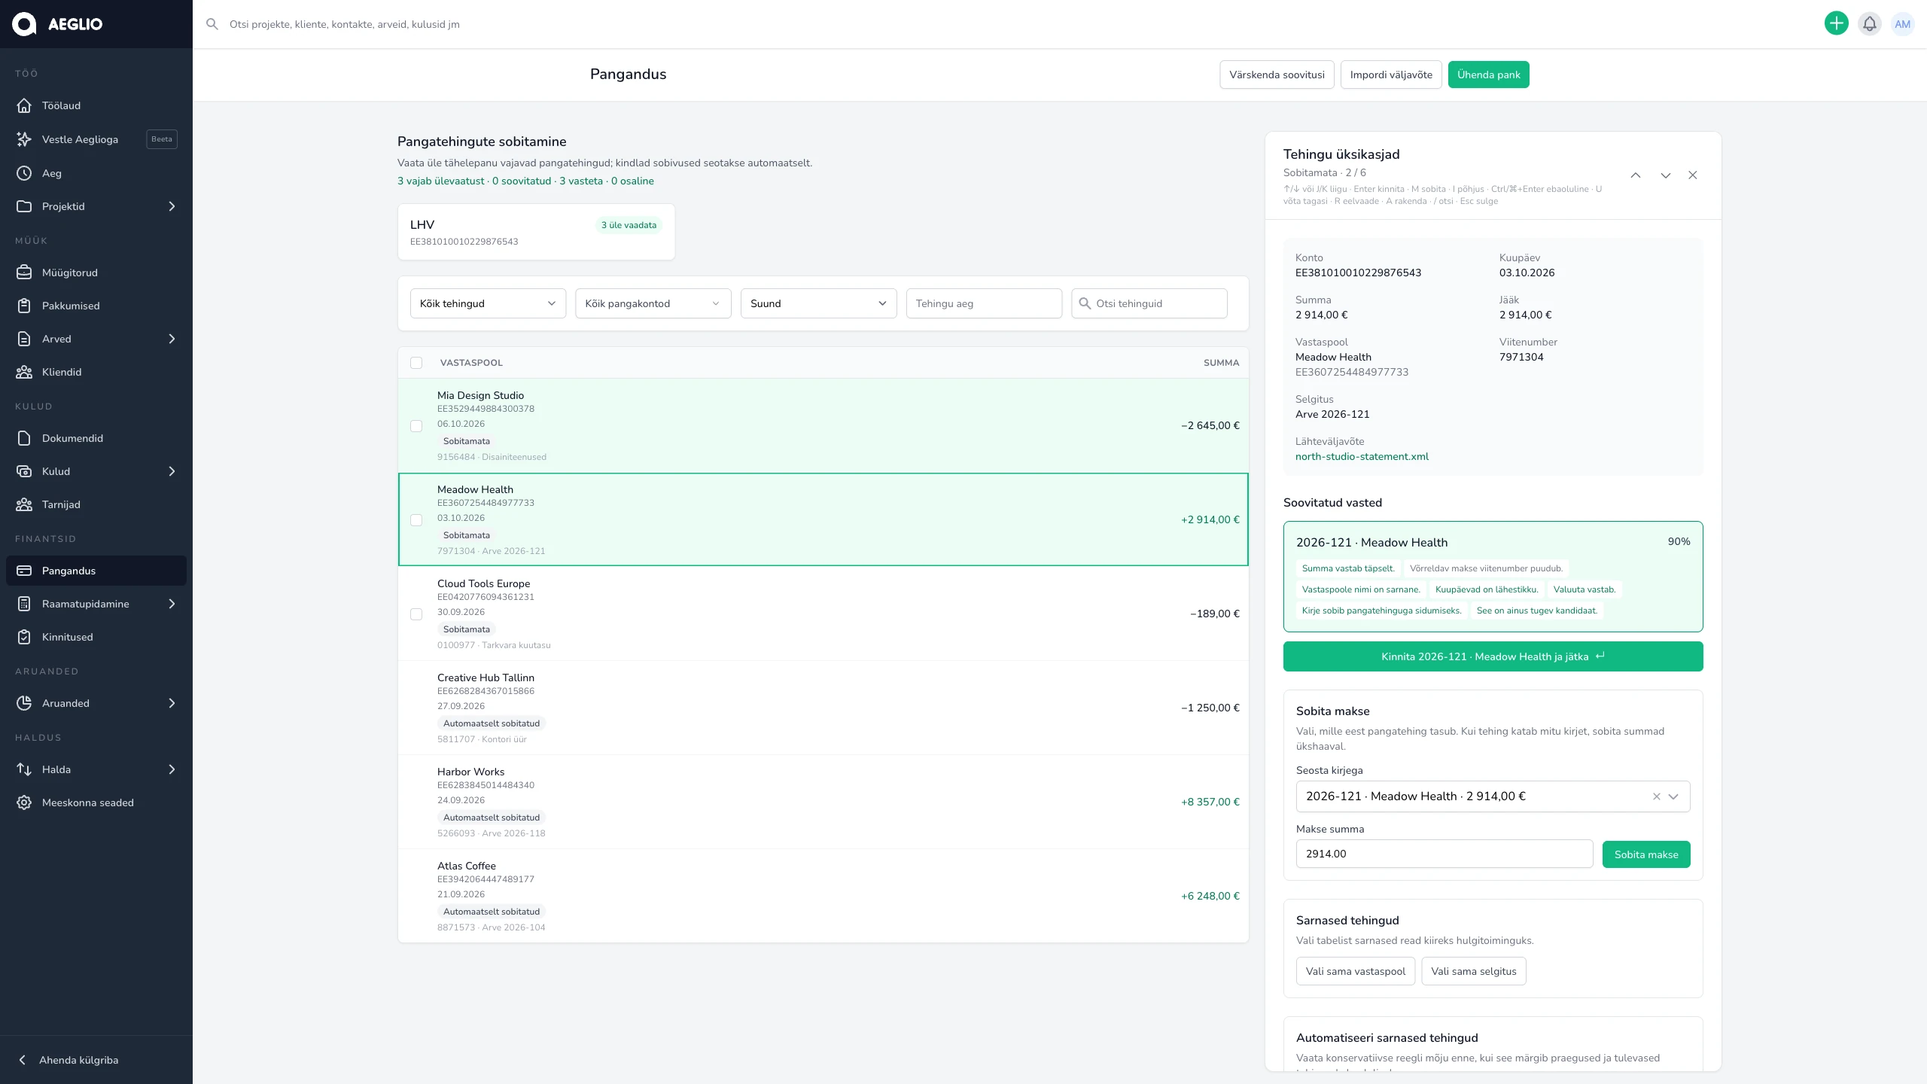
Task: Click Värskenda soovitusi button
Action: coord(1277,75)
